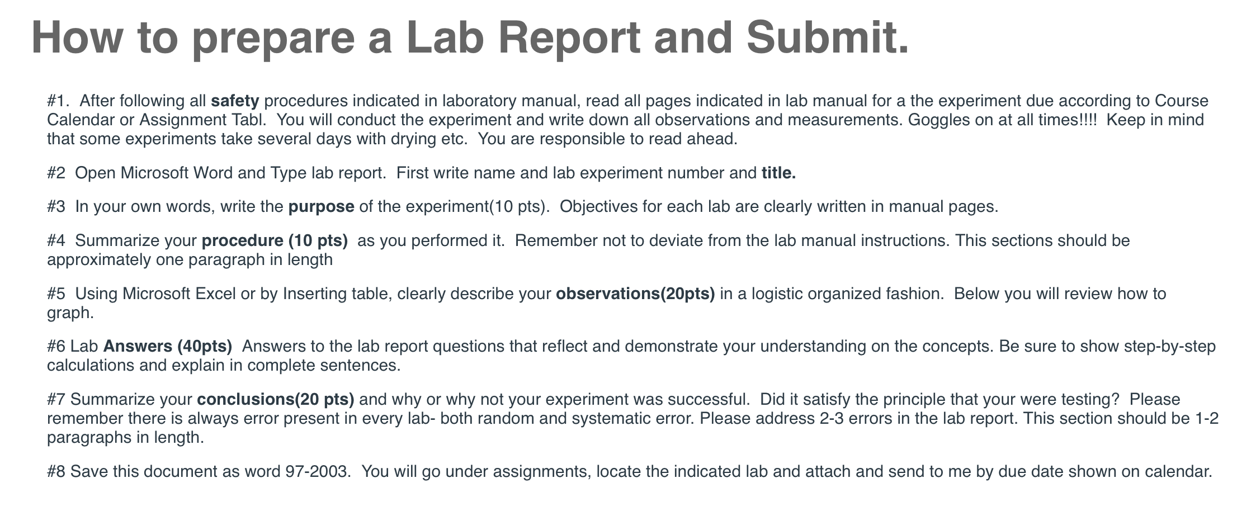Click 'approximately one paragraph in length' text

coord(190,261)
